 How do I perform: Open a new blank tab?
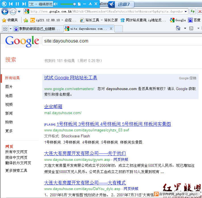click(118, 29)
